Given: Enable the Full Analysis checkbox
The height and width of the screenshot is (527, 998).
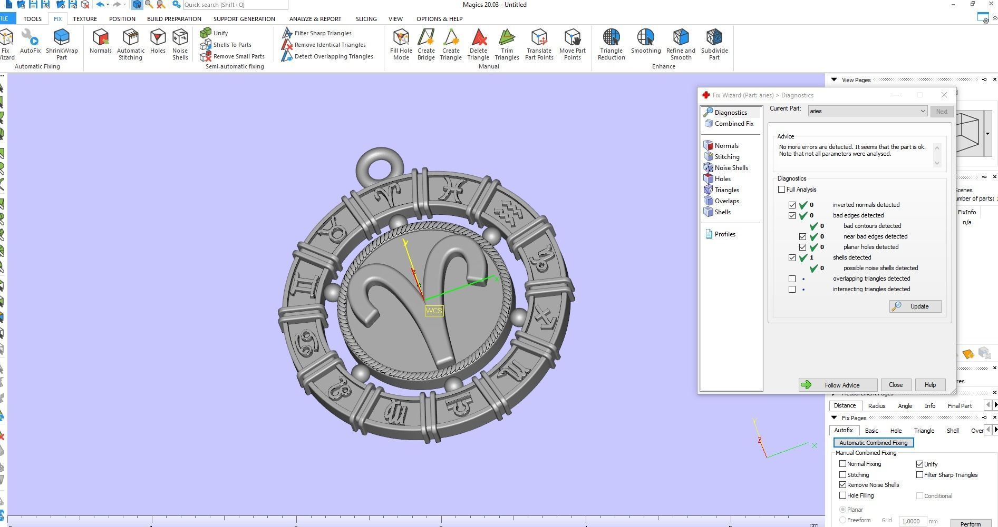Looking at the screenshot, I should click(781, 190).
